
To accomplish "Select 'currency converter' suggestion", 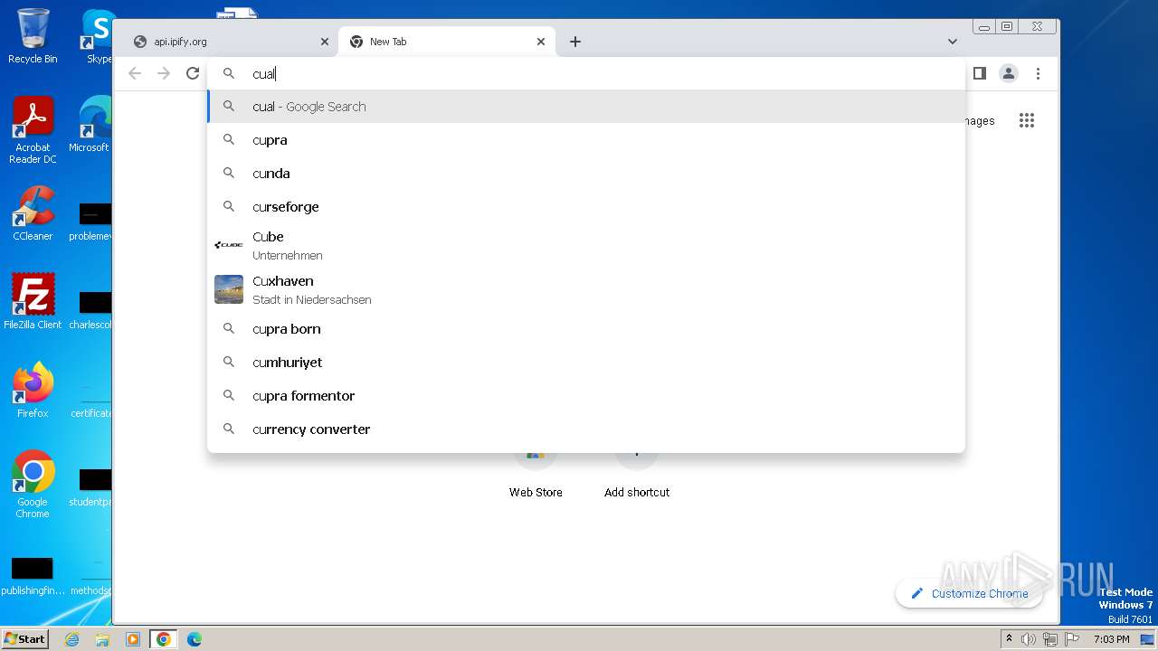I will [586, 429].
